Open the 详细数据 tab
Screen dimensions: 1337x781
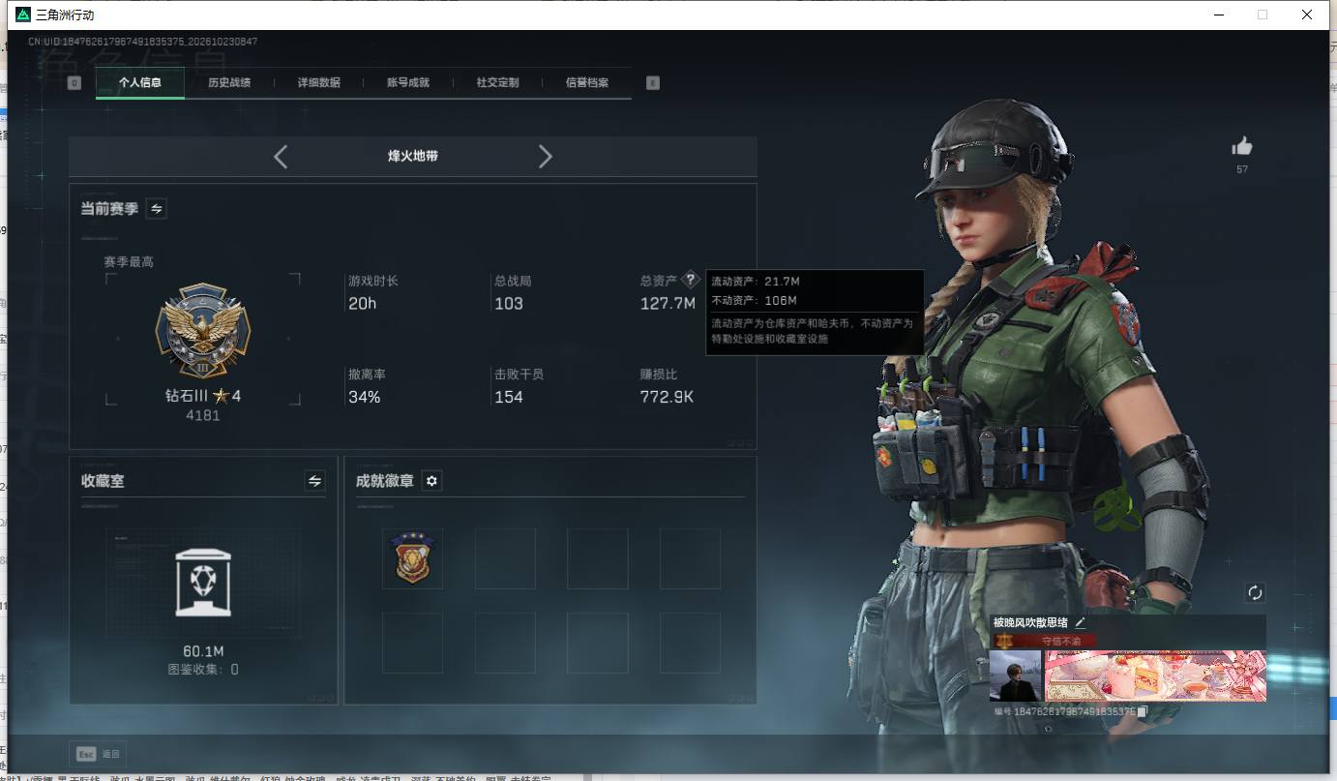(x=318, y=83)
